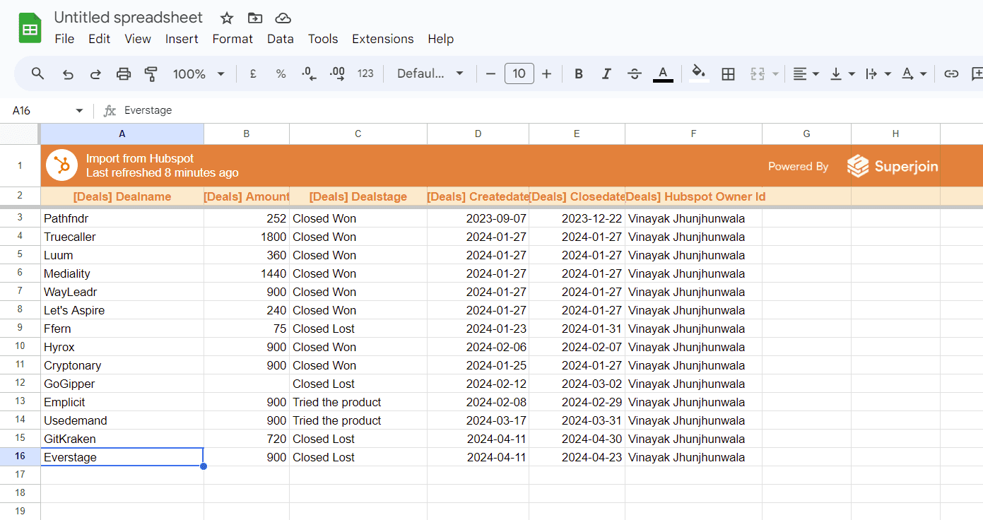This screenshot has height=520, width=983.
Task: Open horizontal align dropdown
Action: (805, 73)
